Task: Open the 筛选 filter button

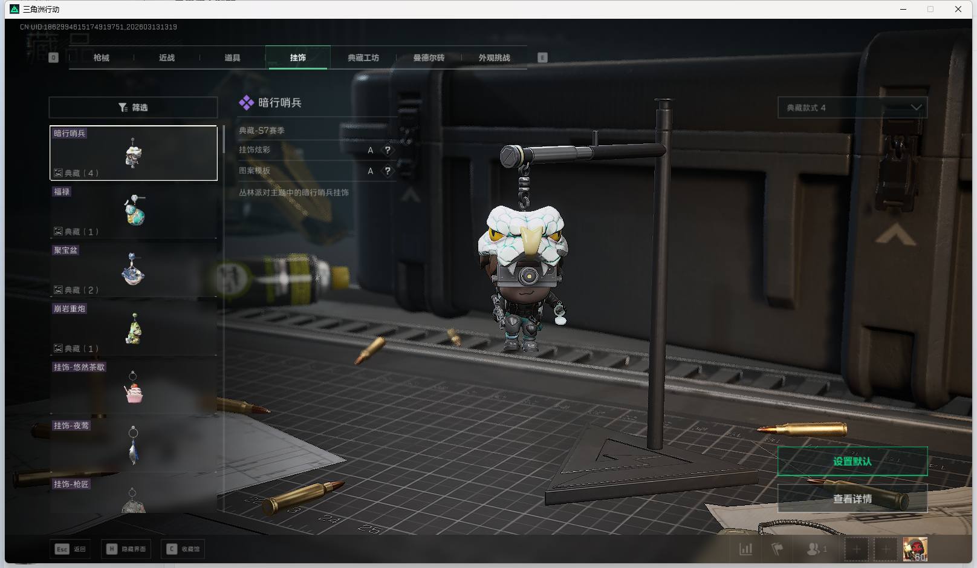Action: (133, 107)
